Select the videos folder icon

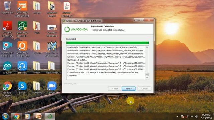pyautogui.click(x=37, y=68)
